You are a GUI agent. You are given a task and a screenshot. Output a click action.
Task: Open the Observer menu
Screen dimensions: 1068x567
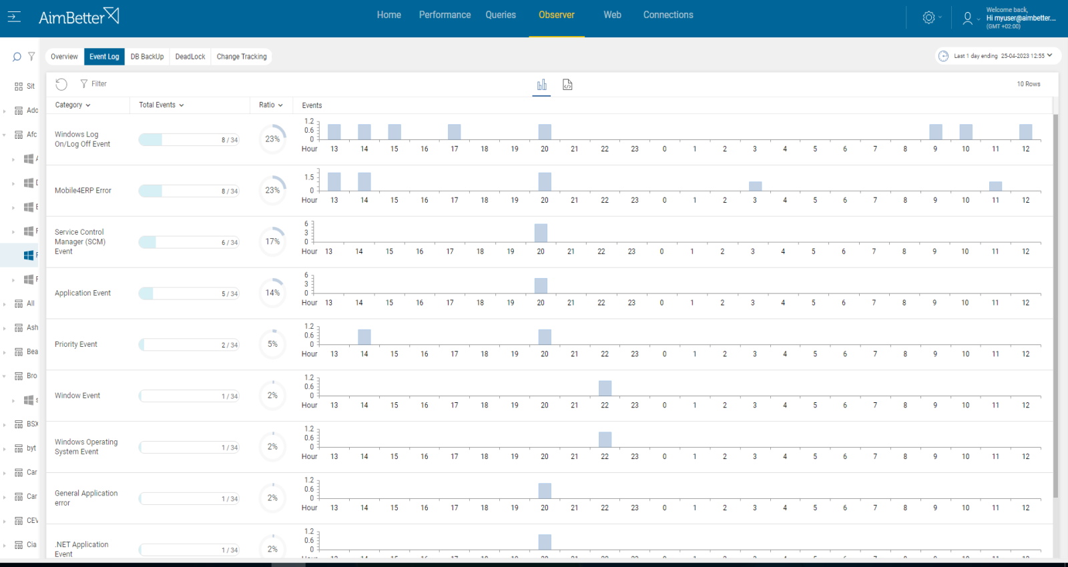point(557,15)
